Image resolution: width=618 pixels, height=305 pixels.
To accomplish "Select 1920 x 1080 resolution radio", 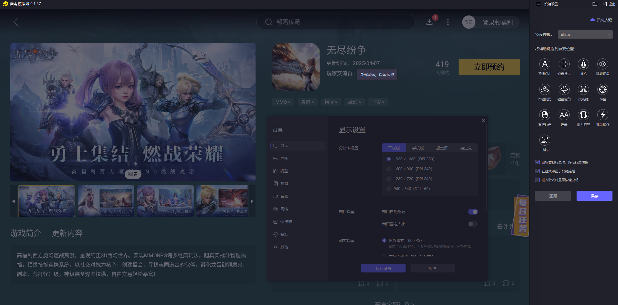I will click(x=389, y=159).
